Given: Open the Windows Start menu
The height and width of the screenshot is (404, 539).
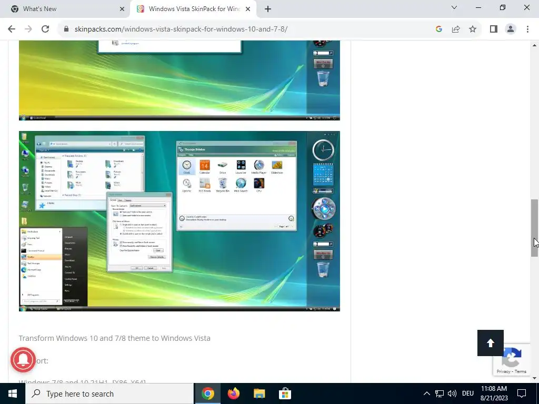Looking at the screenshot, I should 13,393.
